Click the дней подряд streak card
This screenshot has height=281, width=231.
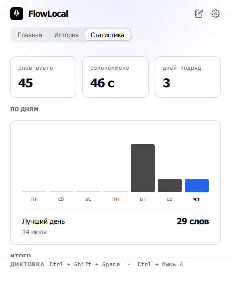(x=188, y=77)
